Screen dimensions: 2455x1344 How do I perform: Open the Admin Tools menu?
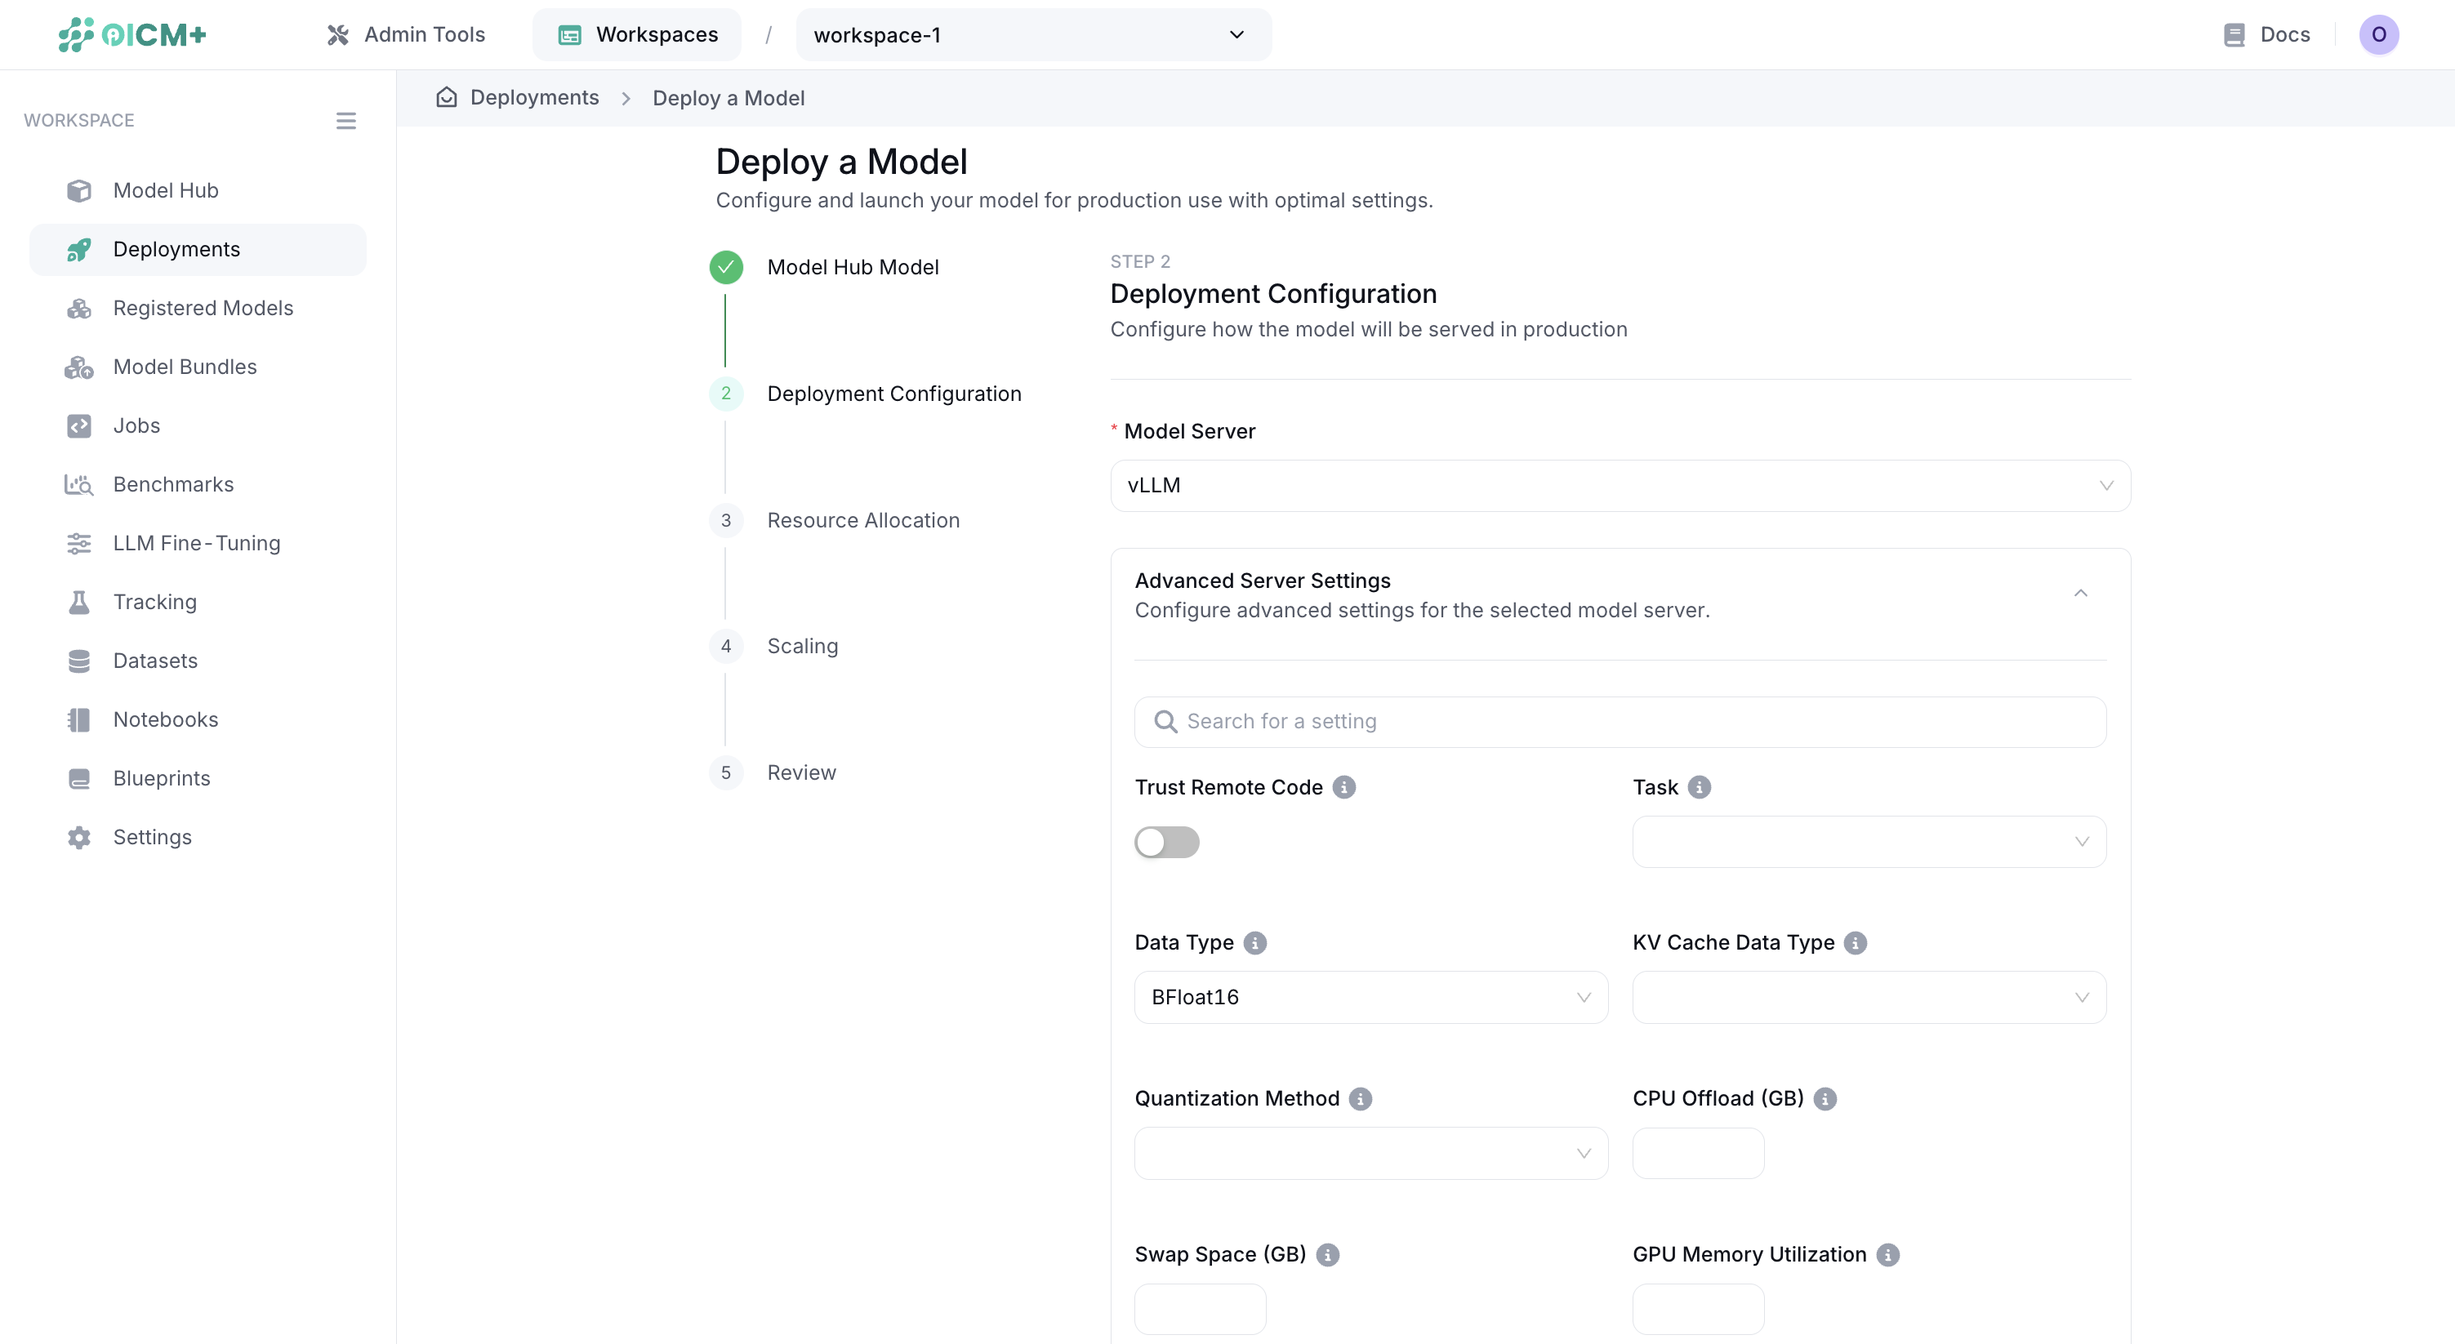point(406,34)
